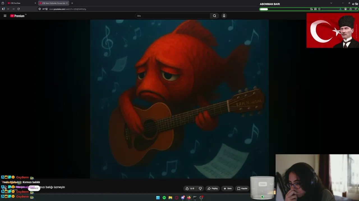Open the Soru ask button
The width and height of the screenshot is (359, 201).
coord(227,188)
